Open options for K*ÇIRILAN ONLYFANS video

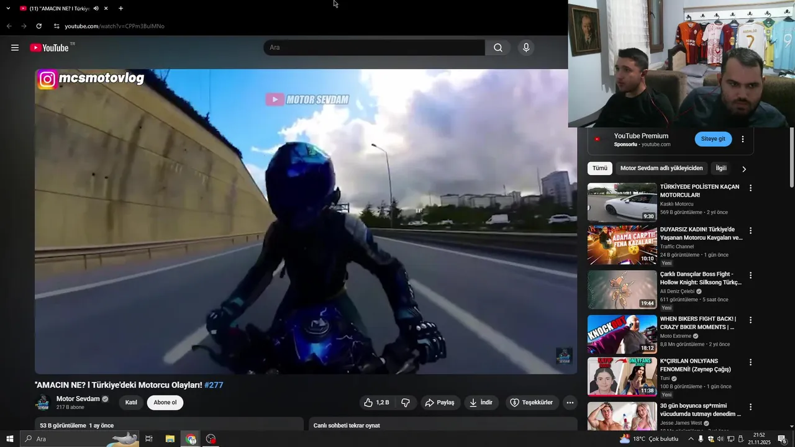(750, 362)
